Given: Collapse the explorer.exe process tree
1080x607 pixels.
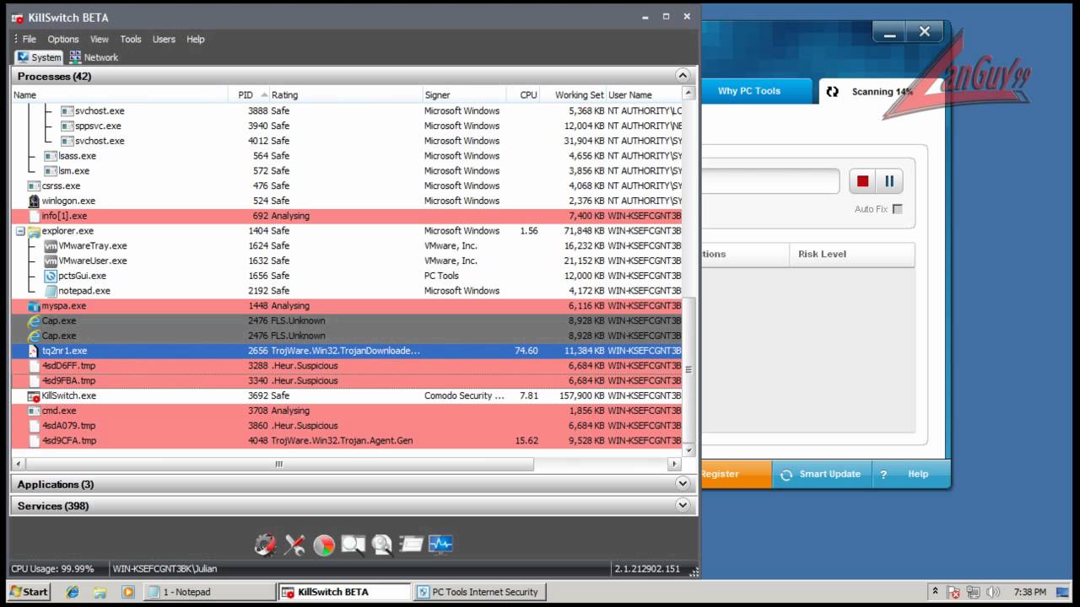Looking at the screenshot, I should 20,231.
